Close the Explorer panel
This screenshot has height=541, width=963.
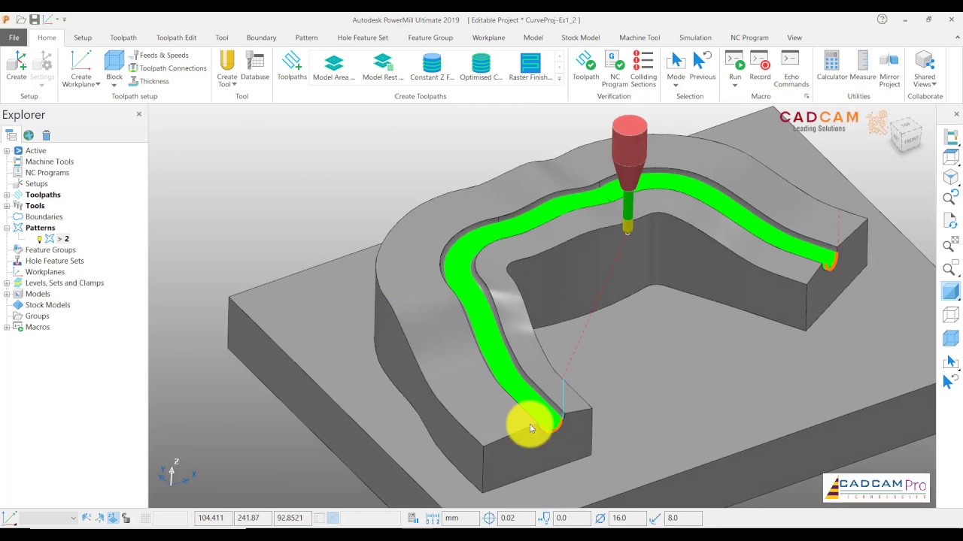138,114
